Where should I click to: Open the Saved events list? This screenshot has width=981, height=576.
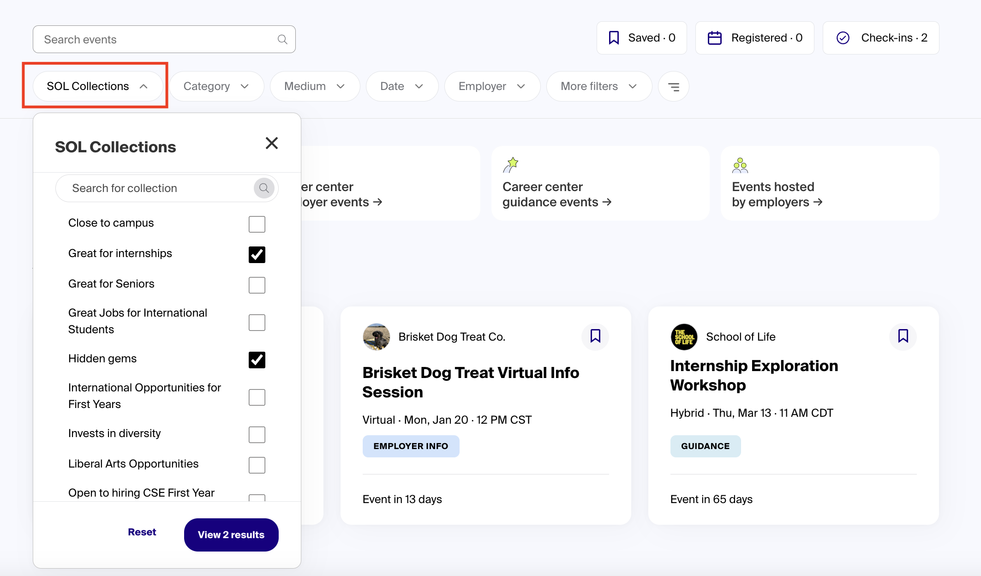[641, 38]
